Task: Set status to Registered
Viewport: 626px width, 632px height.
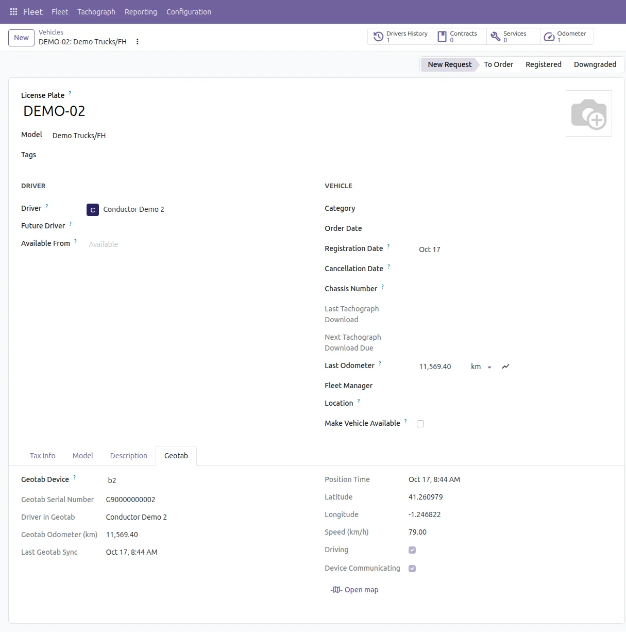Action: tap(544, 64)
